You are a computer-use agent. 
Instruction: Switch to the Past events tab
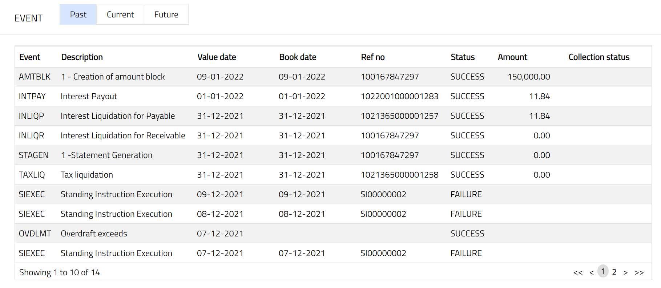pos(78,15)
